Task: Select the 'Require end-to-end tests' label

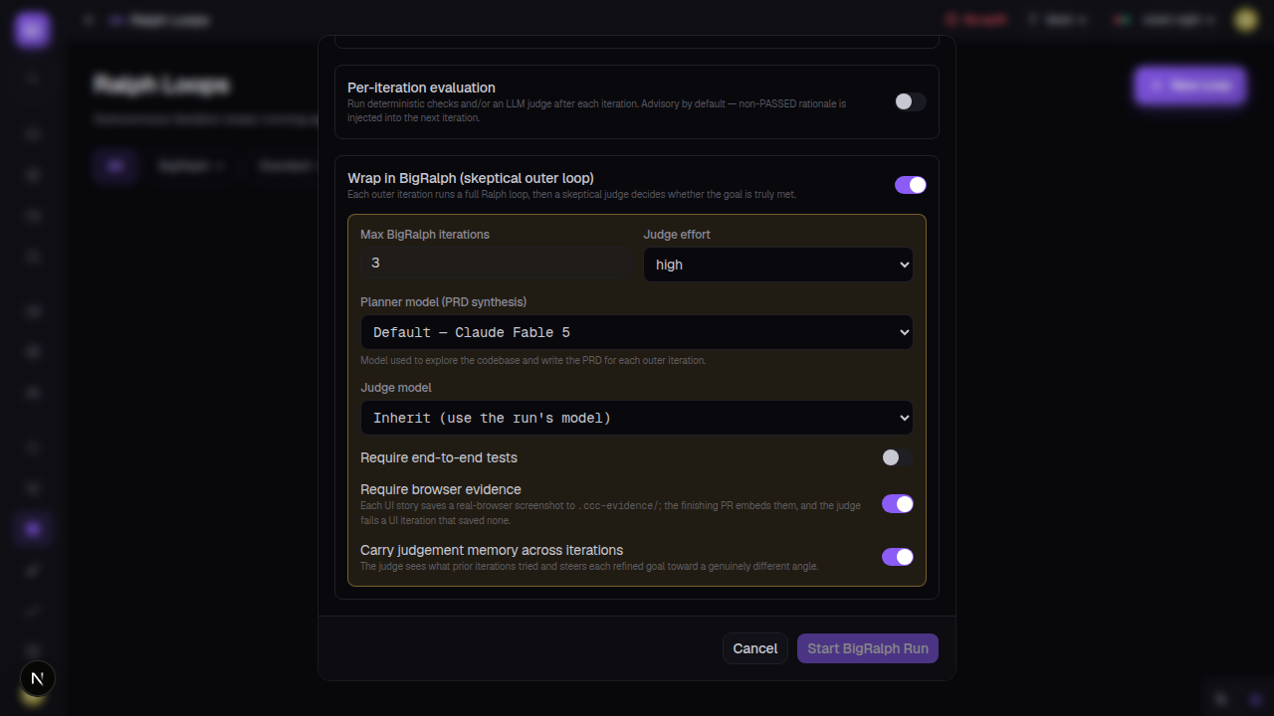Action: click(439, 457)
